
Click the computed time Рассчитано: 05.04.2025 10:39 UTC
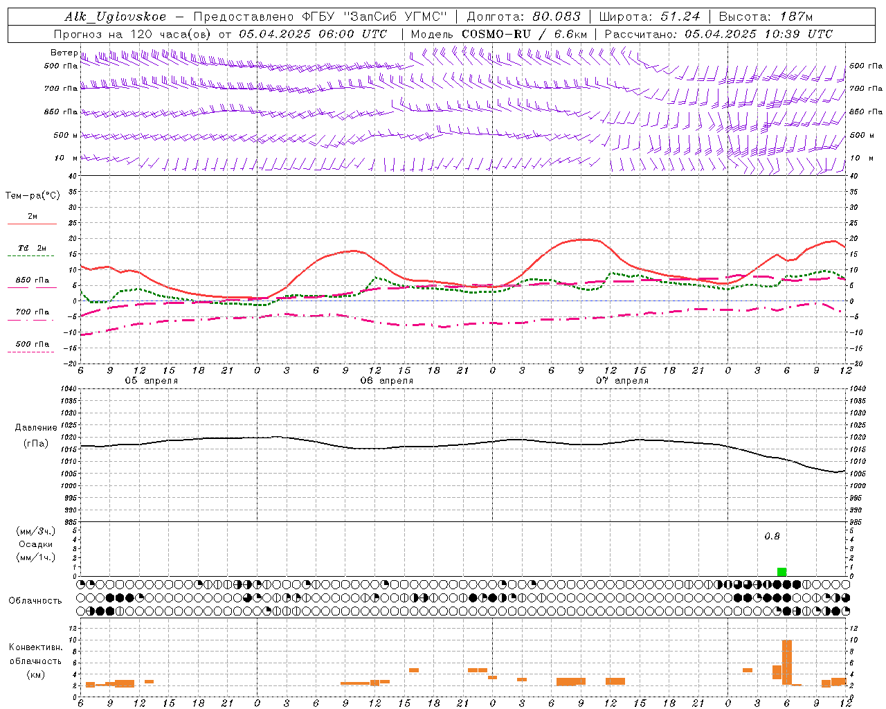point(718,34)
